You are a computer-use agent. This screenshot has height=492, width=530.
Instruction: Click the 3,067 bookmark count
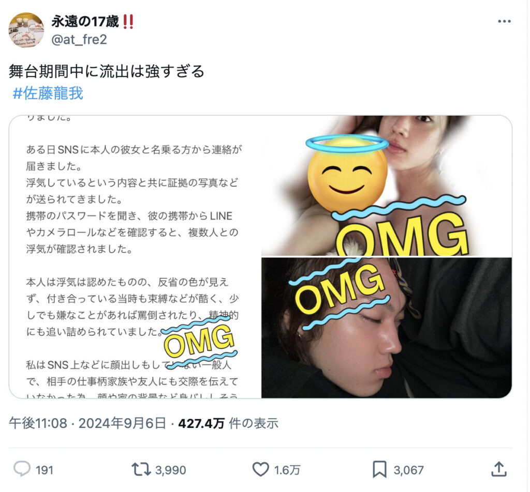pos(408,470)
